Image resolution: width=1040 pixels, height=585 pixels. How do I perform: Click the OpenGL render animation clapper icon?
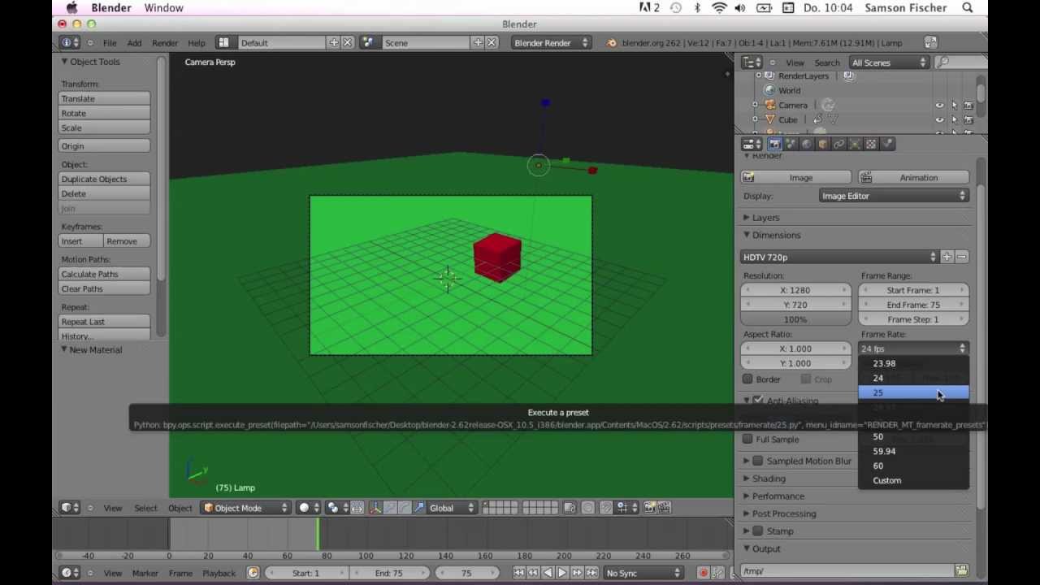pyautogui.click(x=665, y=508)
